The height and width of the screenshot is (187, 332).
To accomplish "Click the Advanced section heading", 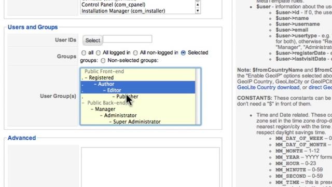I will coord(22,138).
